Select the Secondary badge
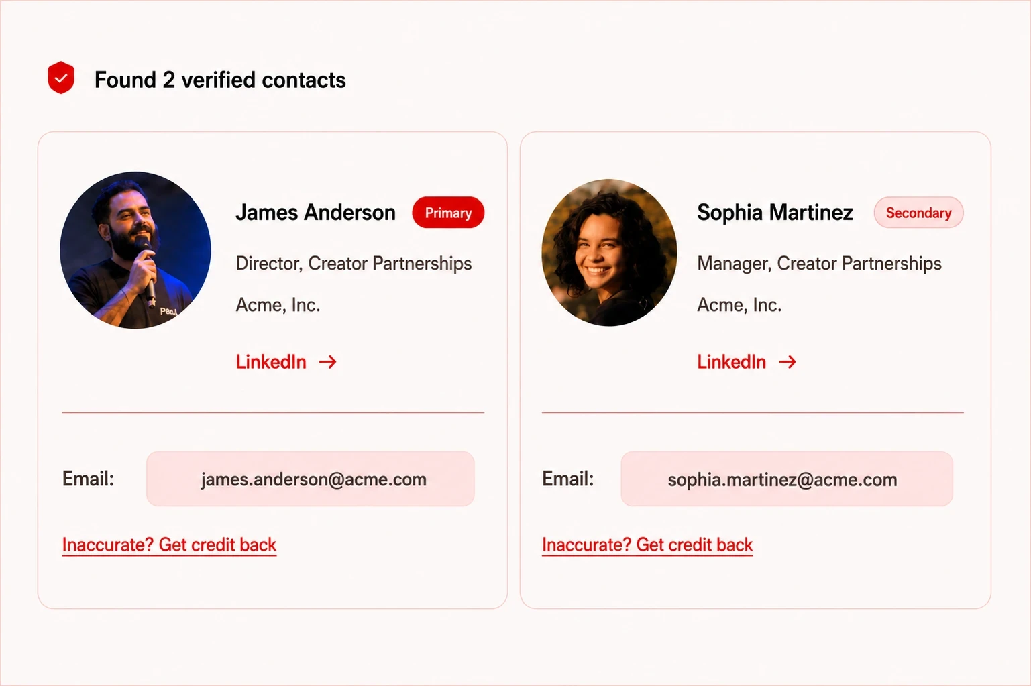Viewport: 1031px width, 686px height. point(918,213)
